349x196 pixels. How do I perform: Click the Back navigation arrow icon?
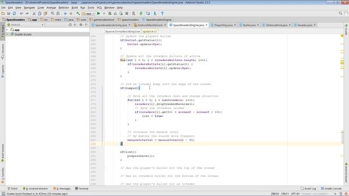pyautogui.click(x=65, y=14)
